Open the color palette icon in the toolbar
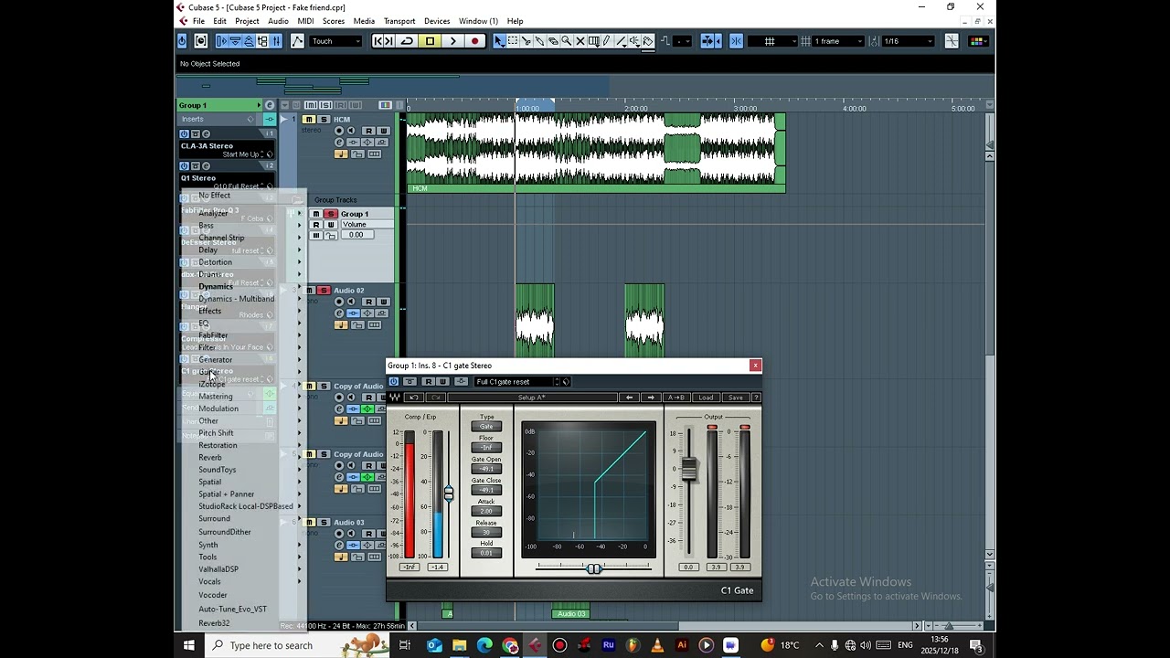The image size is (1170, 658). pyautogui.click(x=977, y=41)
